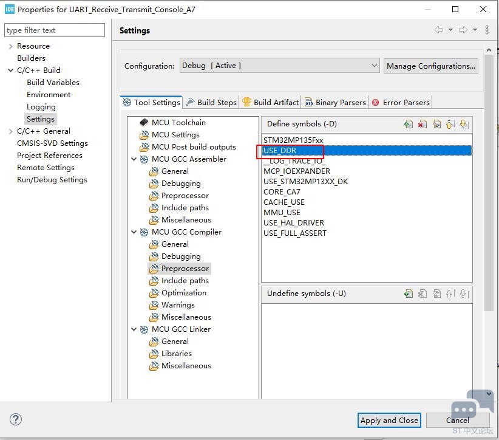Add a new define symbol
The width and height of the screenshot is (499, 440).
tap(409, 124)
